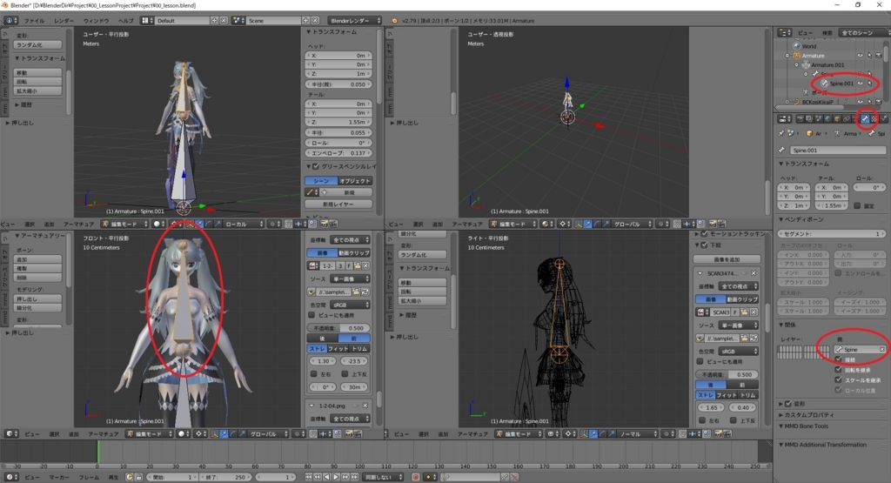891x483 pixels.
Task: Click the properties editor type icon
Action: (785, 118)
